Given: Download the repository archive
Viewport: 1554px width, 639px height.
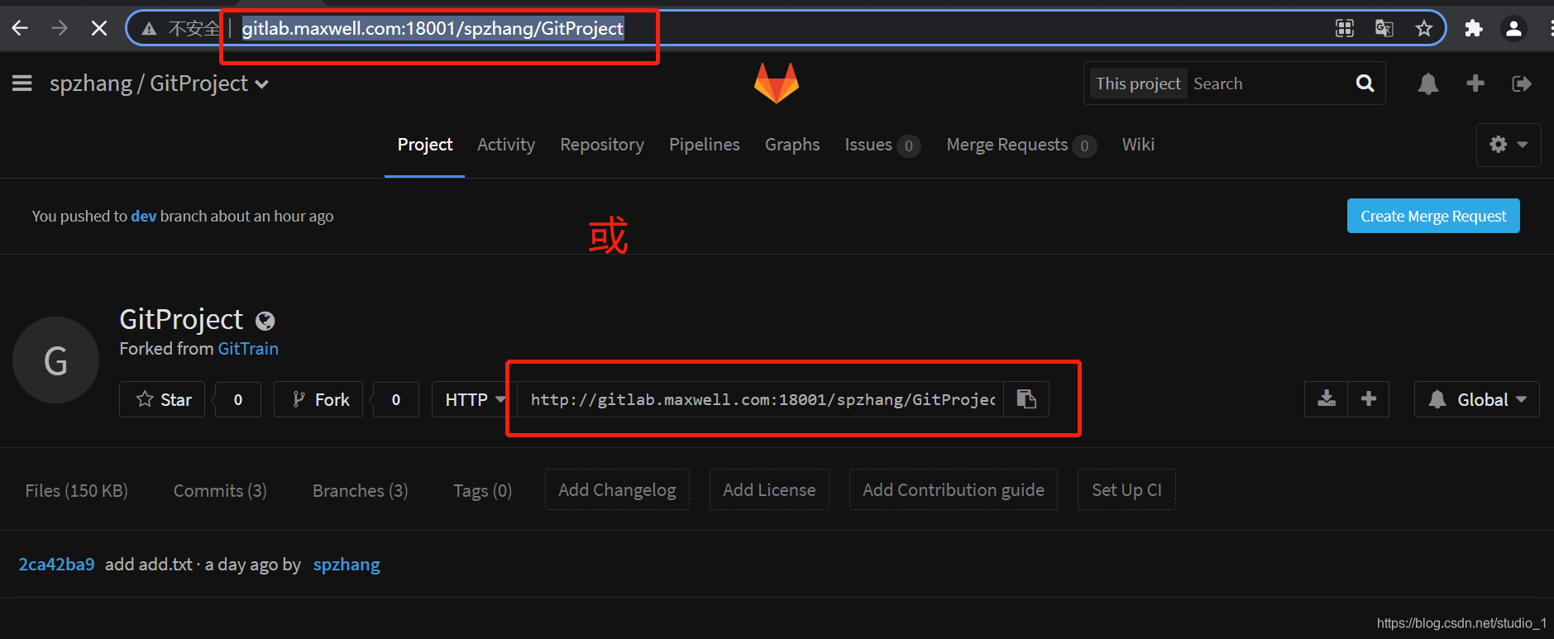Looking at the screenshot, I should click(x=1327, y=399).
